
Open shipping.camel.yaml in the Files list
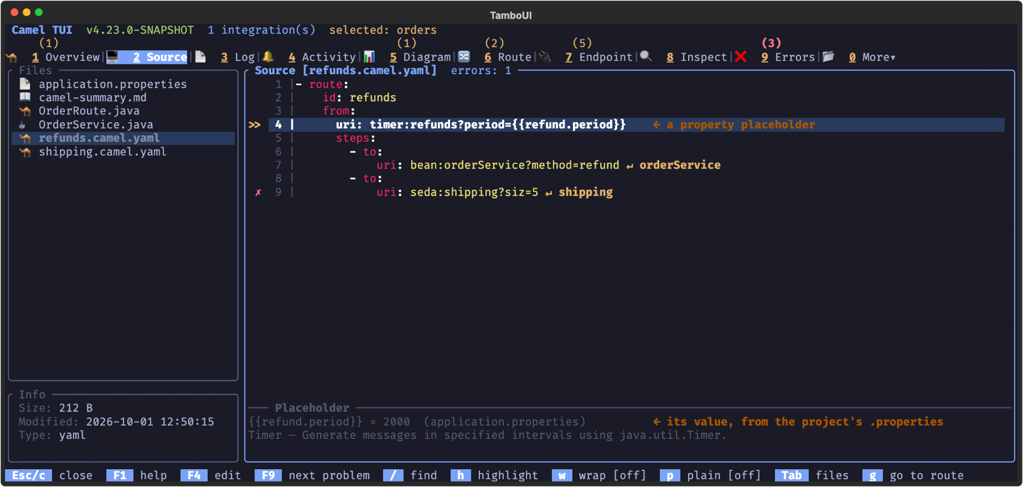[x=102, y=152]
